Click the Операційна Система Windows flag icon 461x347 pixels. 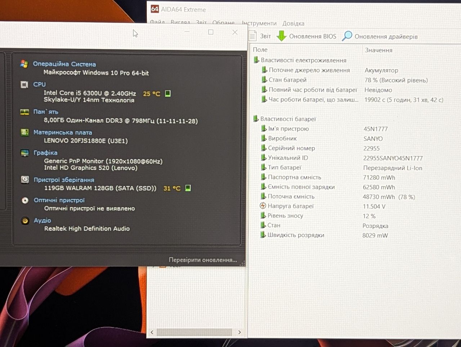tap(24, 64)
